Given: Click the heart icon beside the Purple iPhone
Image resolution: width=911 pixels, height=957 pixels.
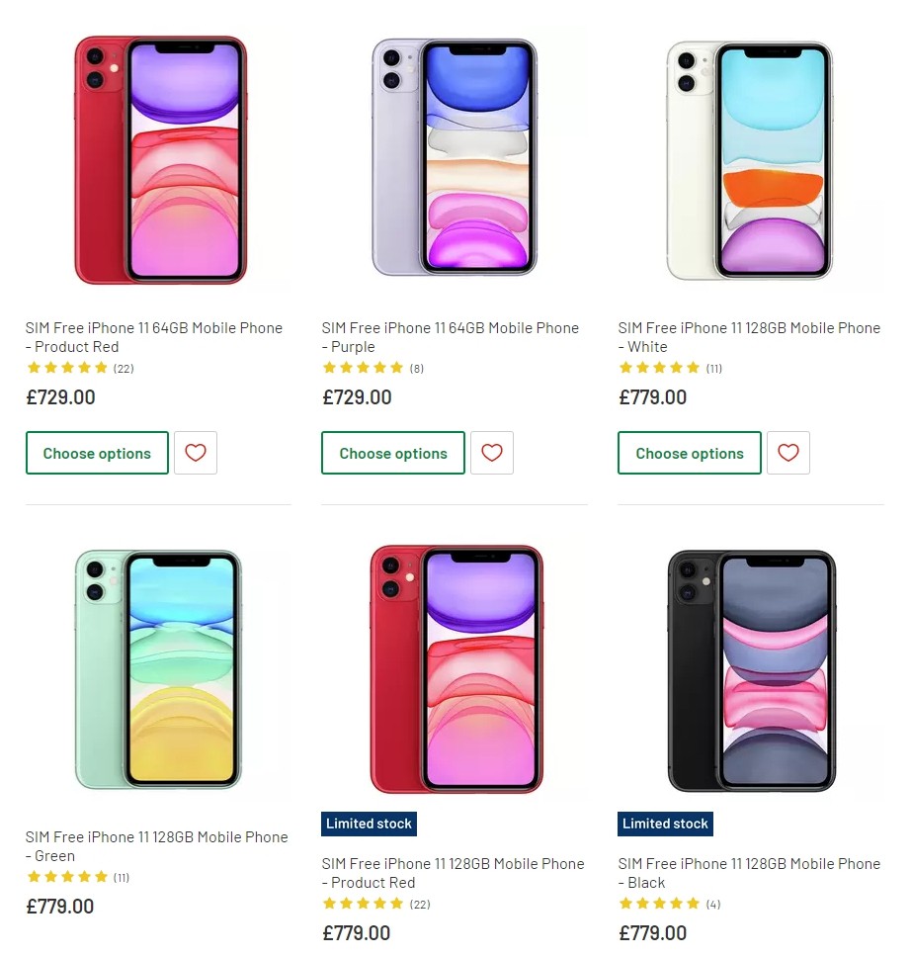Looking at the screenshot, I should coord(491,453).
